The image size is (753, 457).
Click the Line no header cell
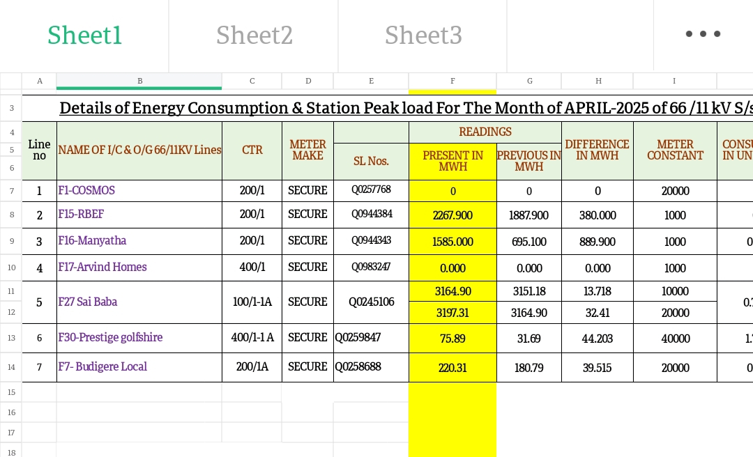pos(39,150)
